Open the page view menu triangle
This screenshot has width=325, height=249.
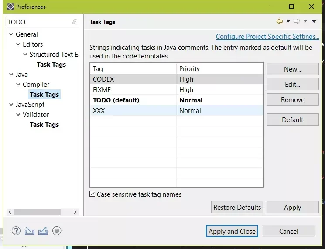(x=314, y=21)
